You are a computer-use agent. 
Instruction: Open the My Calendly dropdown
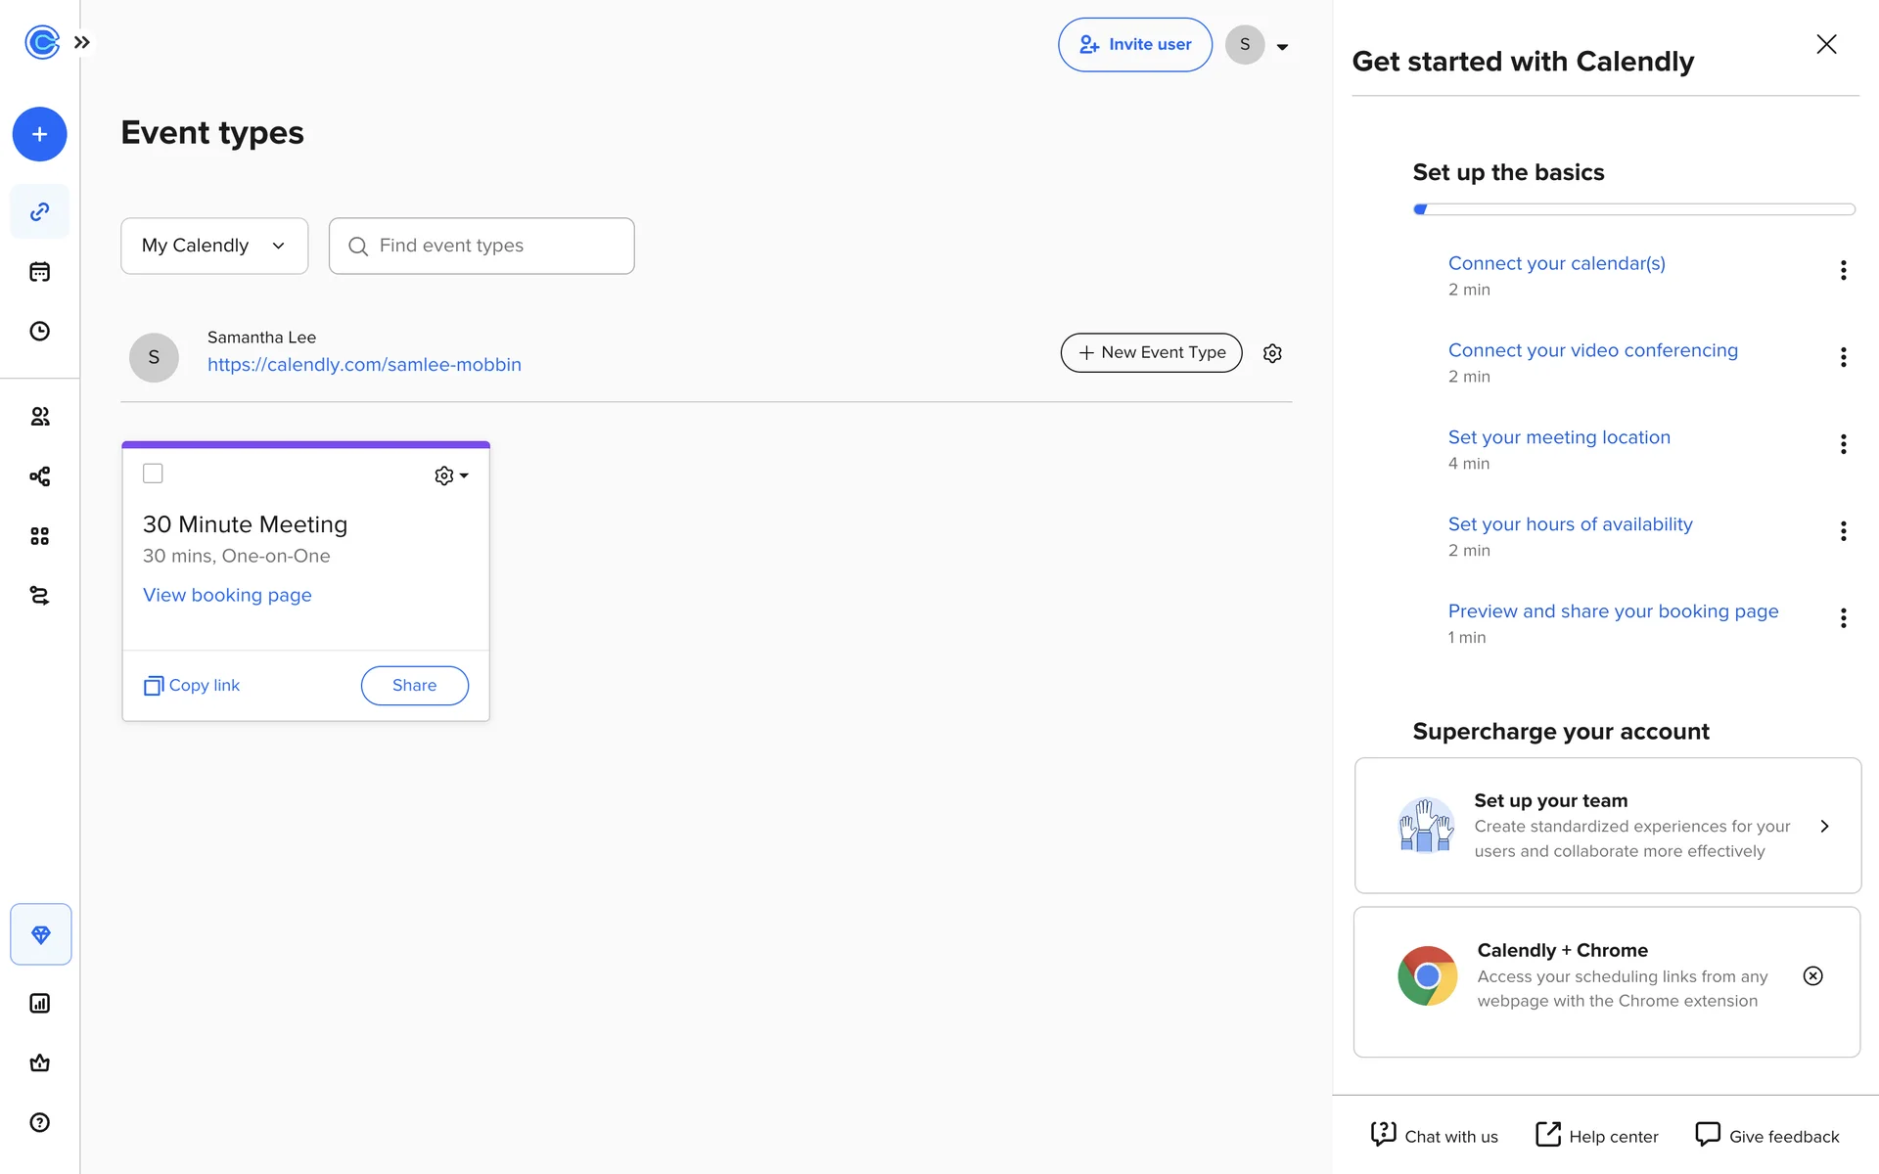point(214,246)
